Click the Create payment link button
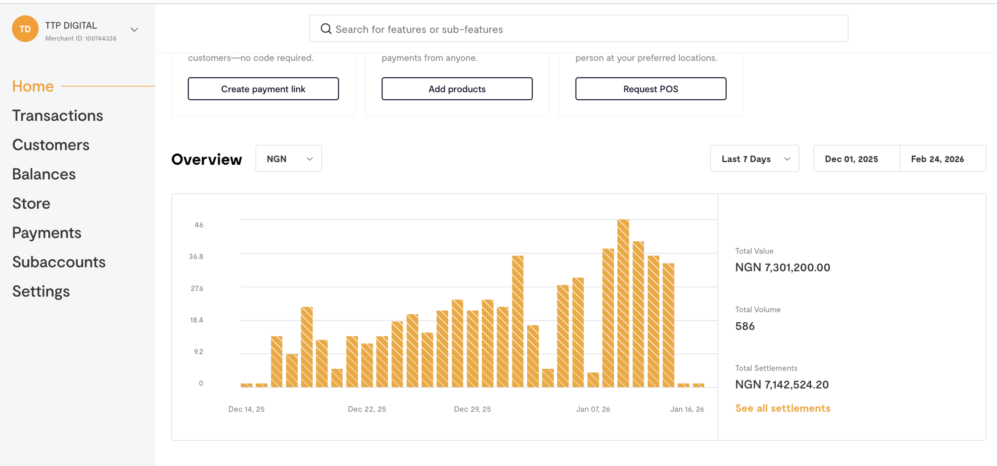Screen dimensions: 997x466 tap(263, 89)
